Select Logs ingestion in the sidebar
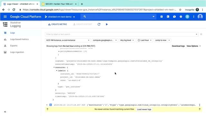206x116 pixels. point(17,52)
